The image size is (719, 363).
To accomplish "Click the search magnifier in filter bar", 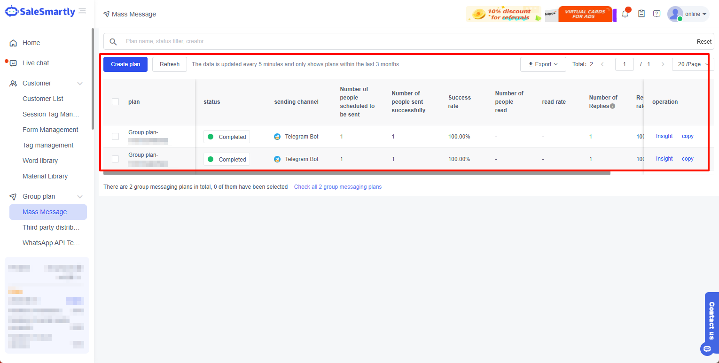I will pyautogui.click(x=113, y=41).
